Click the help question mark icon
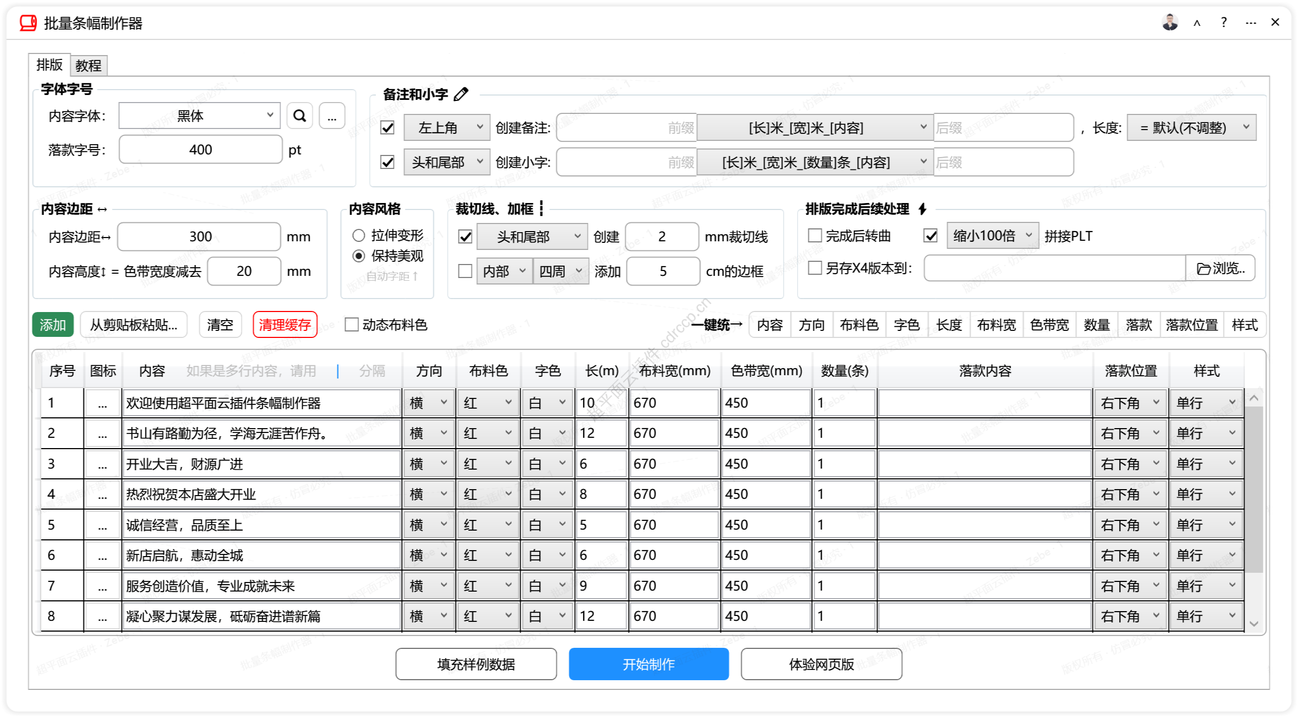Screen dimensions: 1298x718 coord(1223,23)
